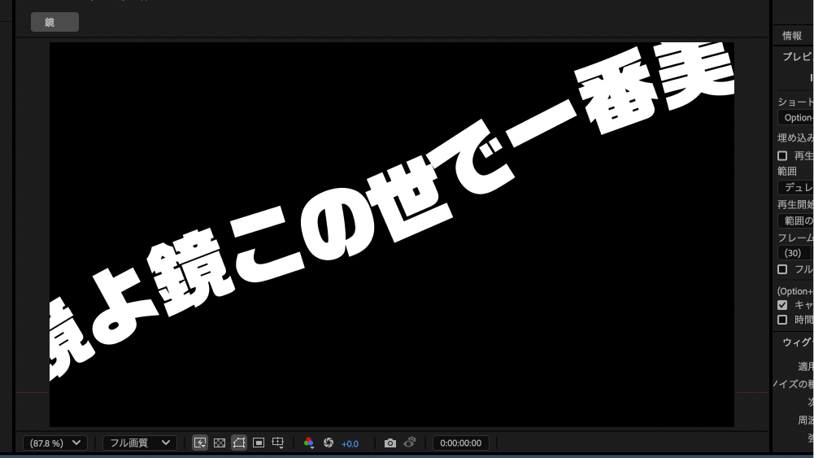Click the current time 0:00:00:00 field

[x=460, y=443]
